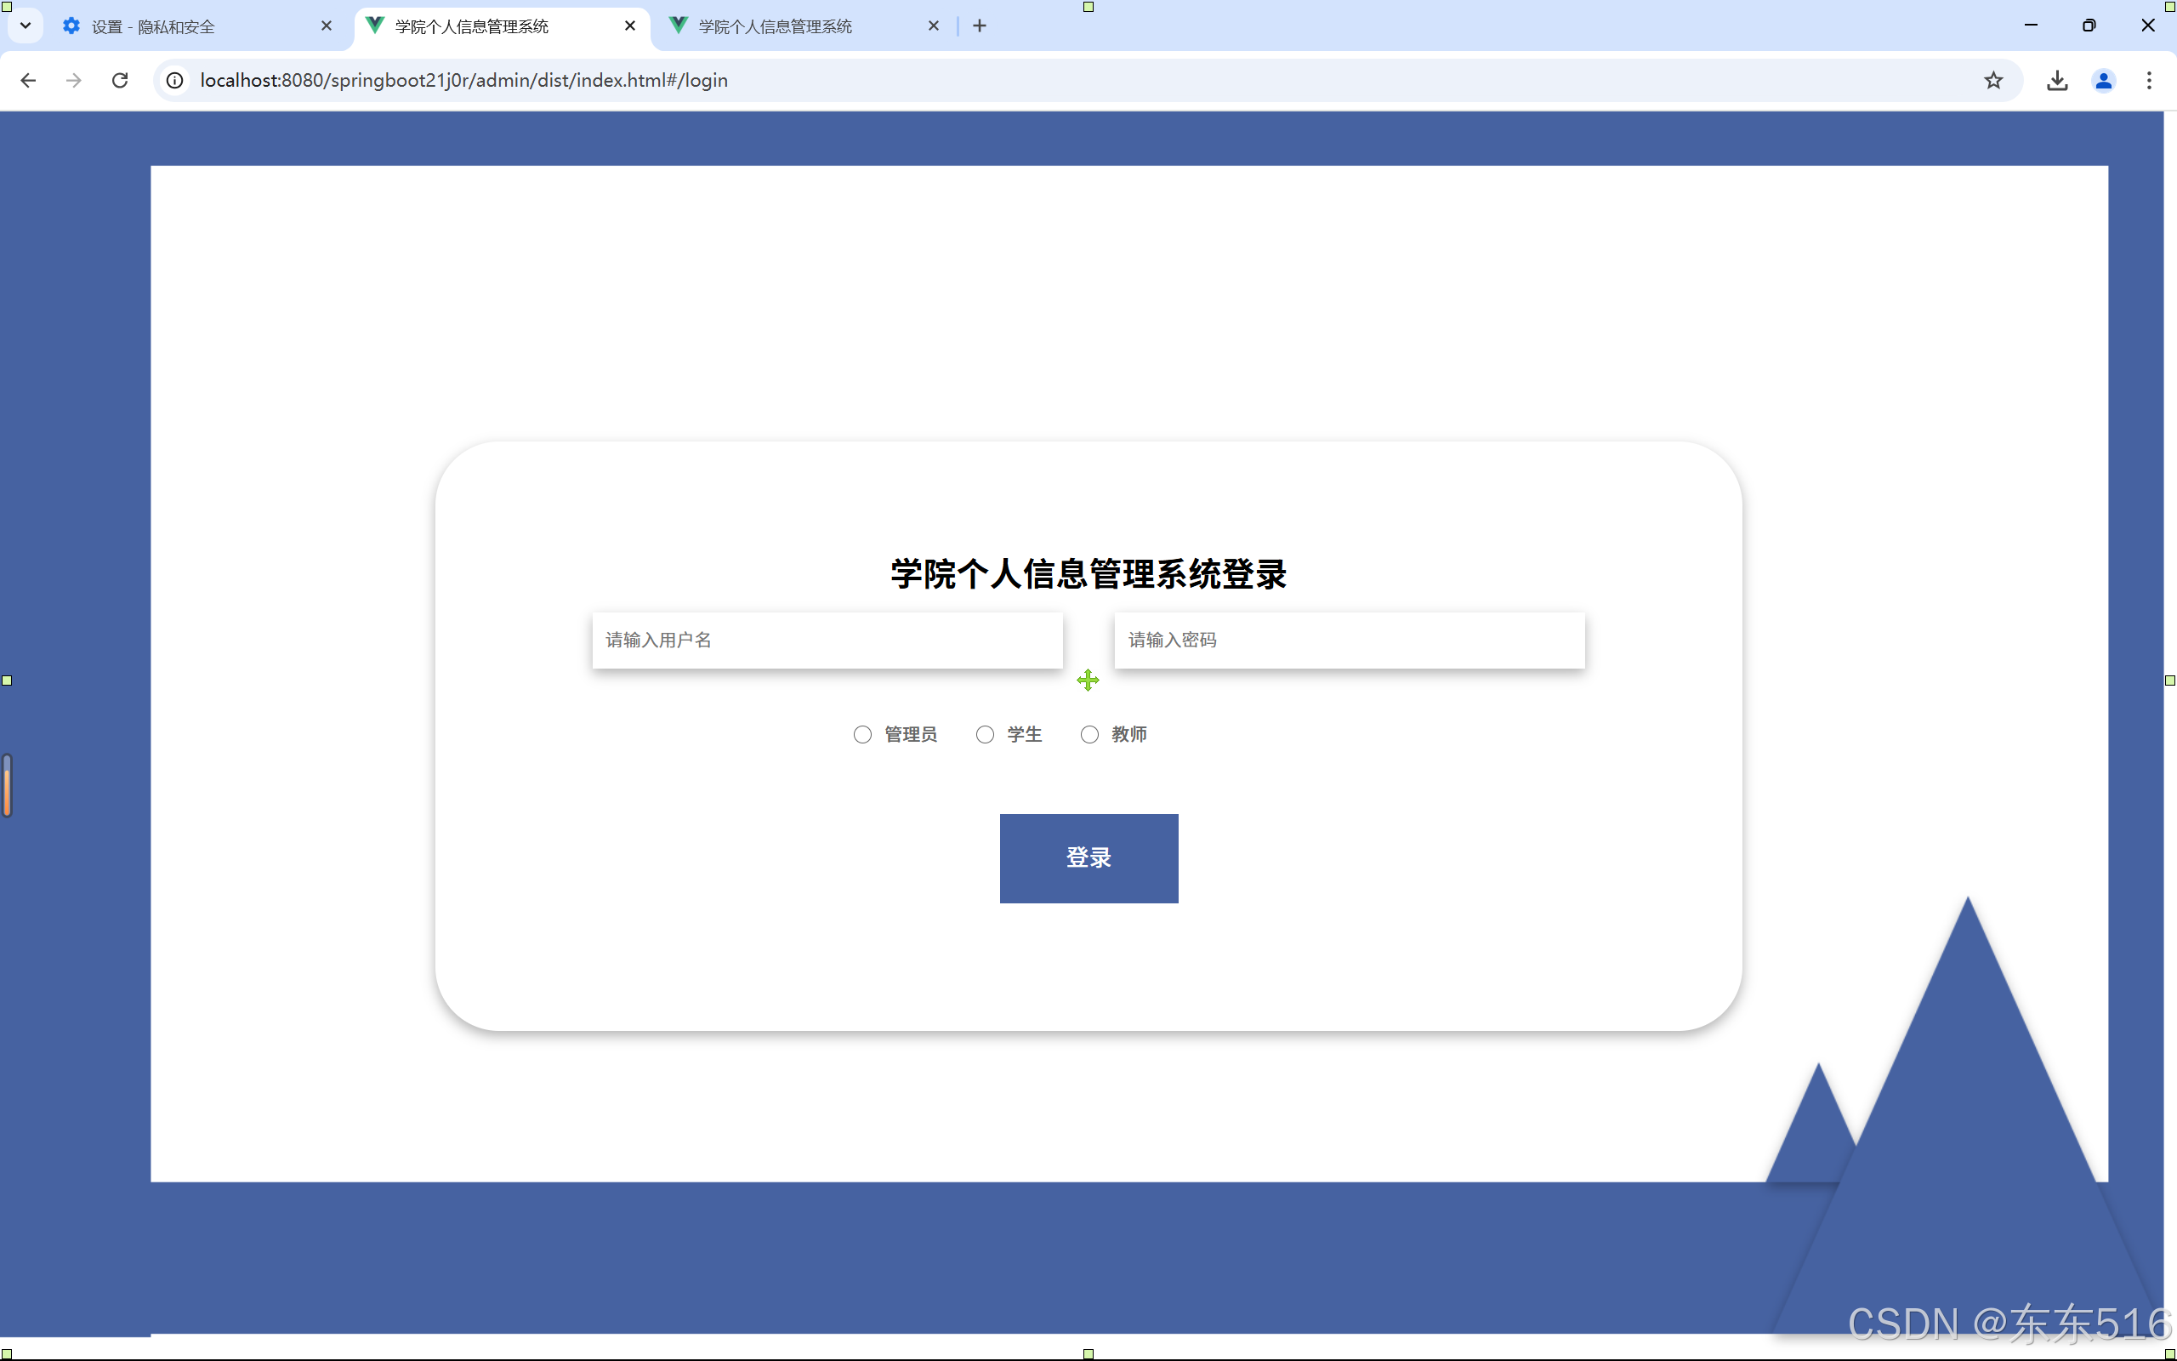
Task: Switch to 设置 - 隐私和安全 tab
Action: [x=180, y=27]
